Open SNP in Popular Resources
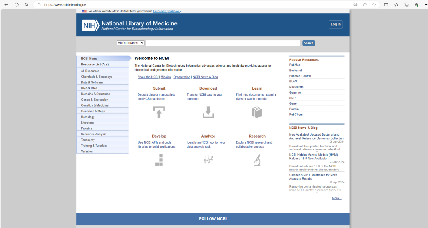Viewport: 428px width, 228px height. [x=292, y=98]
